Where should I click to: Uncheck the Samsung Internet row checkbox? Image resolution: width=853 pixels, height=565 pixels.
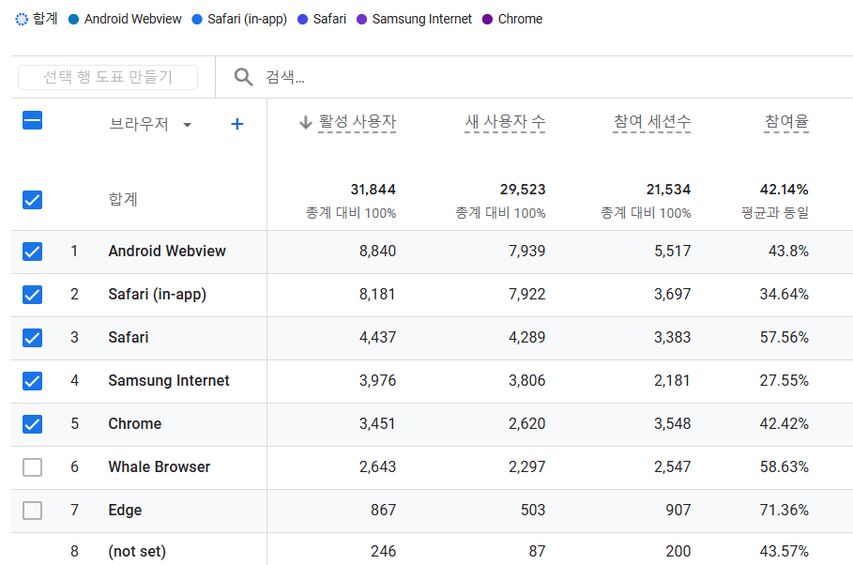click(32, 380)
